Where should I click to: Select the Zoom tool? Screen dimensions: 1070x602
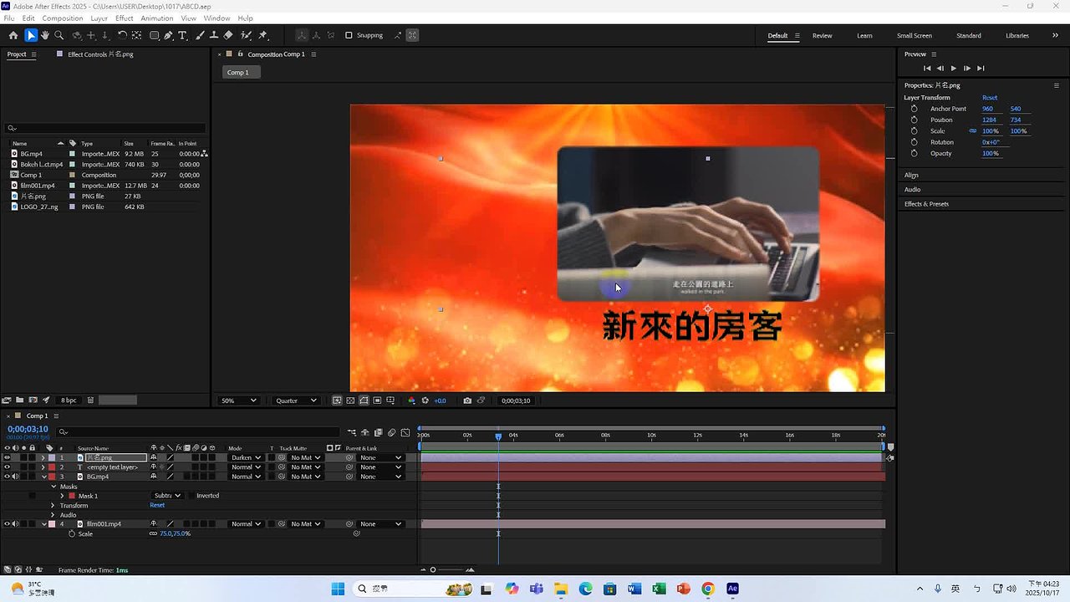pyautogui.click(x=58, y=35)
